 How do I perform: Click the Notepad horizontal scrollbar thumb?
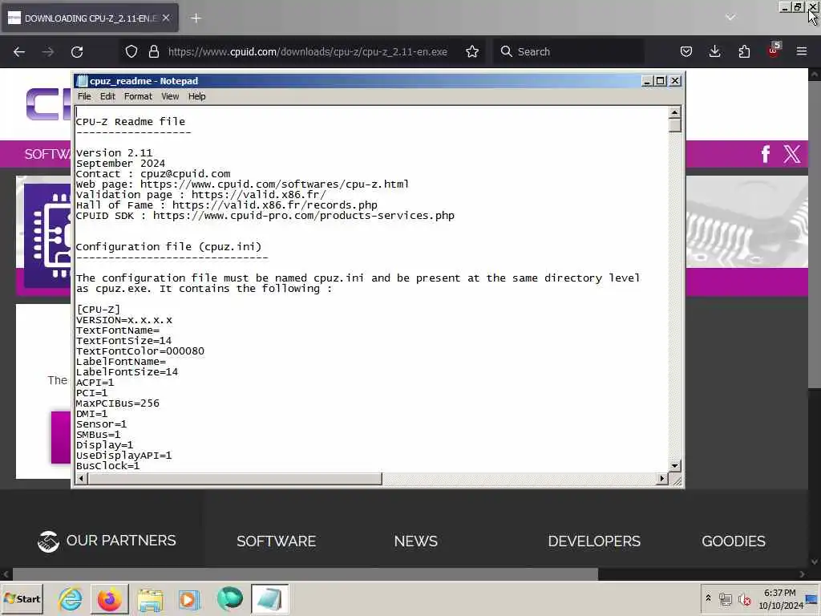coord(235,478)
